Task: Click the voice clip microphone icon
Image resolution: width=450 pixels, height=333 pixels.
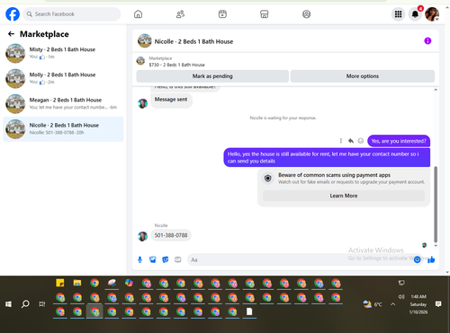Action: [x=139, y=259]
